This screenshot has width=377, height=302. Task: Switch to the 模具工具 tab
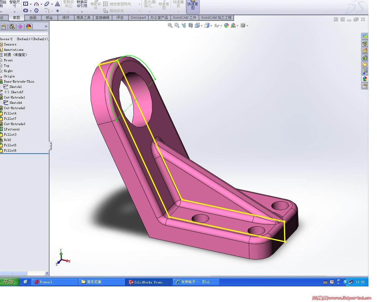[x=84, y=18]
